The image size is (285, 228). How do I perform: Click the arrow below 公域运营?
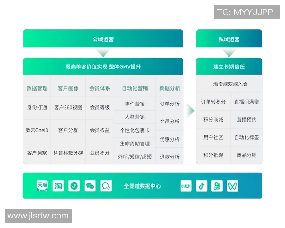tap(103, 53)
